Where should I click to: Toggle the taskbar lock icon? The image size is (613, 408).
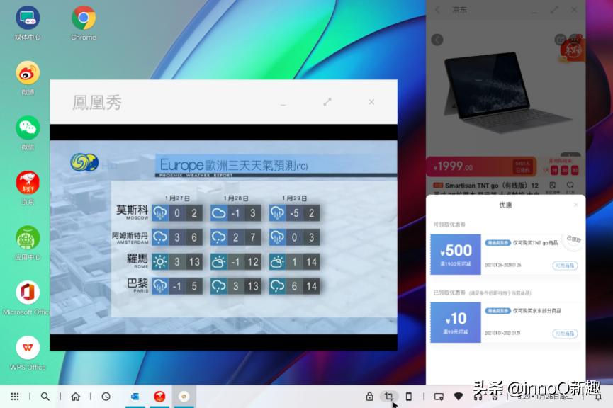click(369, 397)
